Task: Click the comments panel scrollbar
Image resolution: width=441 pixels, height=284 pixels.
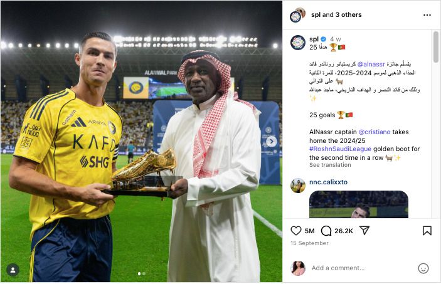Action: 435,47
